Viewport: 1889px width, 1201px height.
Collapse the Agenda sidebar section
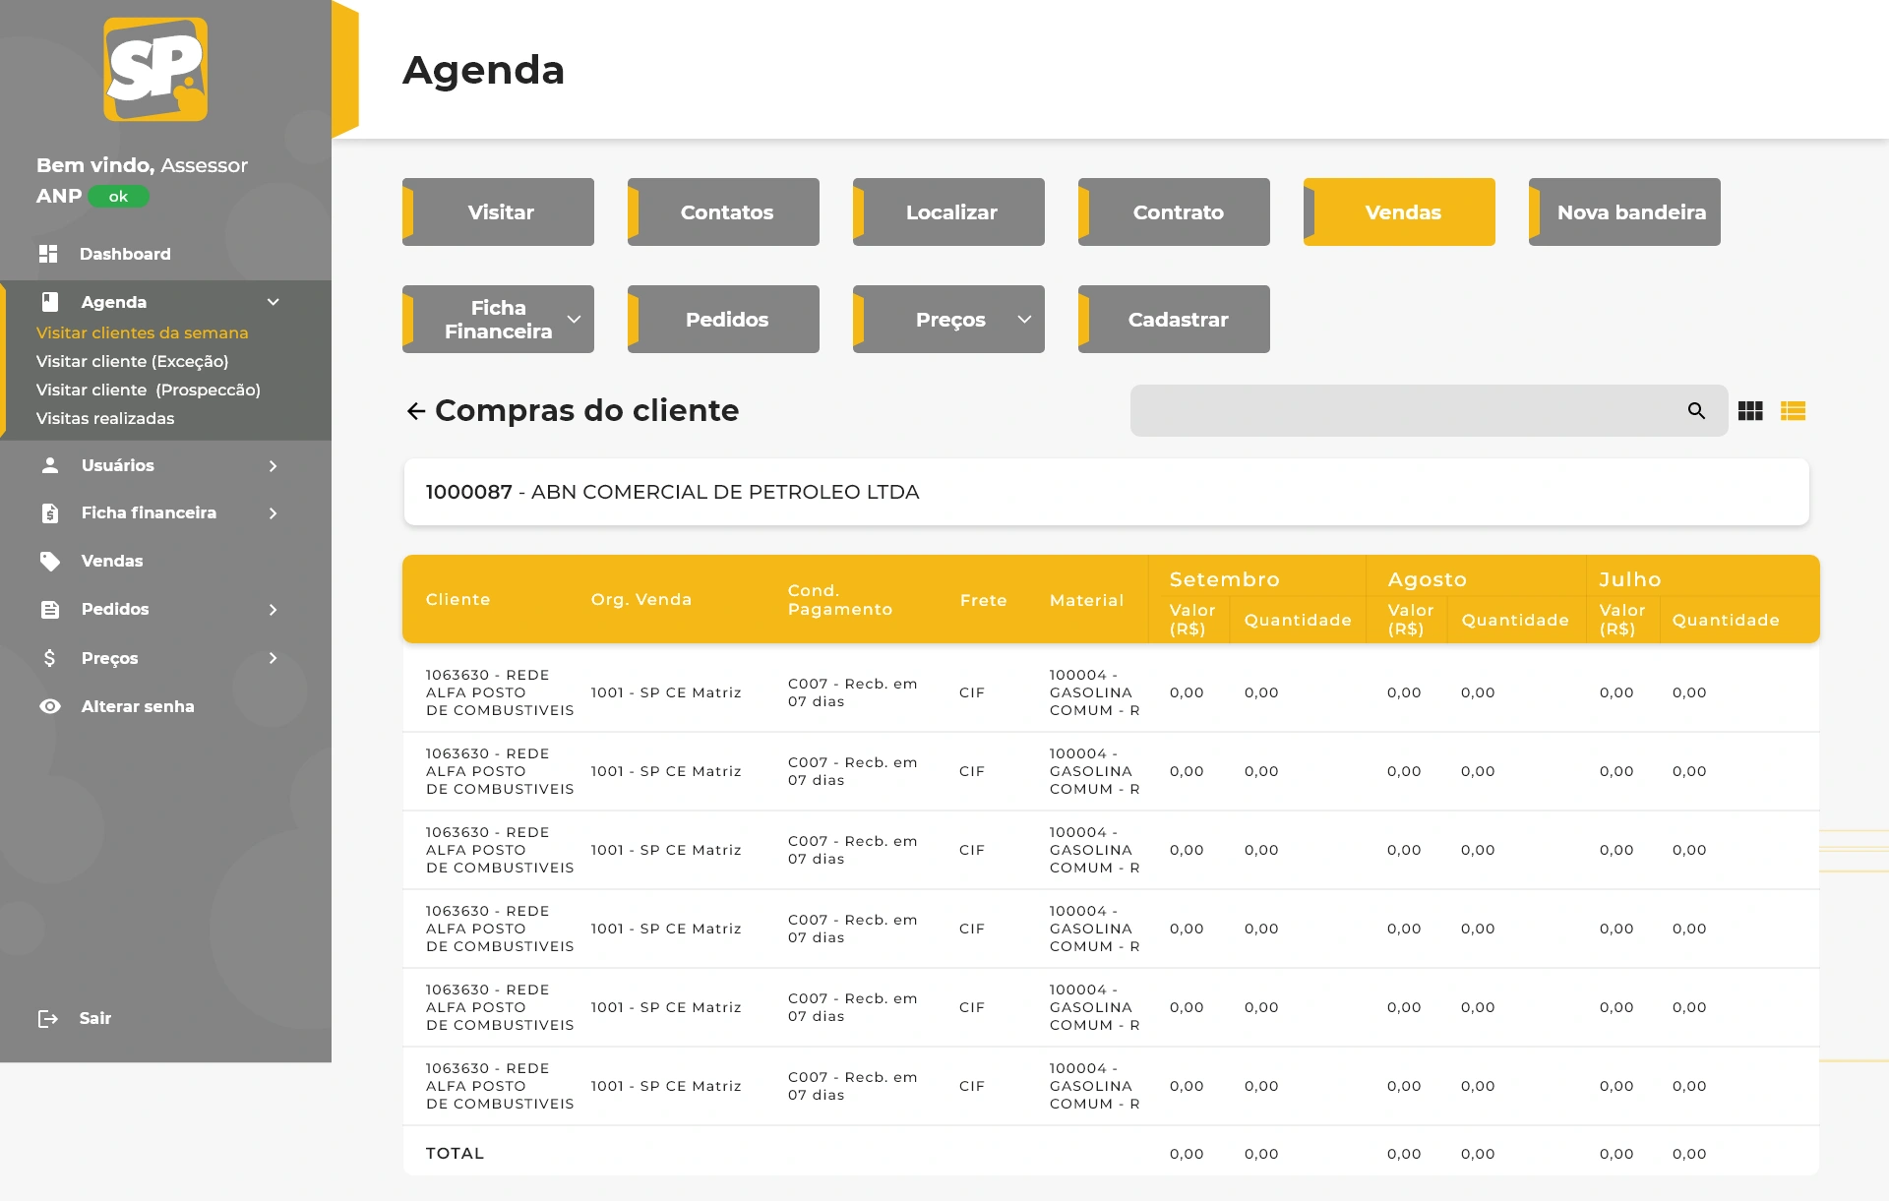point(274,302)
